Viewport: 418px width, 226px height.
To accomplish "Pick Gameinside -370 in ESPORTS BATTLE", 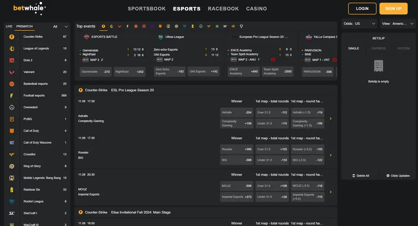I will [x=96, y=72].
